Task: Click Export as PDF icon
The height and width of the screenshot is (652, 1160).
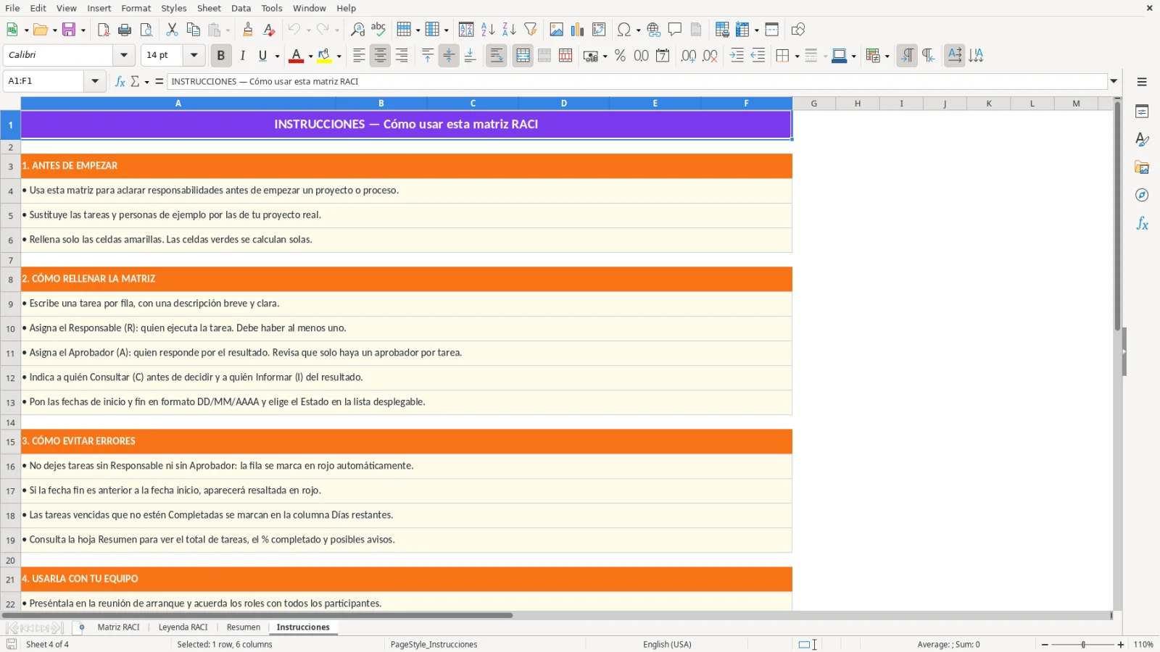Action: click(x=104, y=30)
